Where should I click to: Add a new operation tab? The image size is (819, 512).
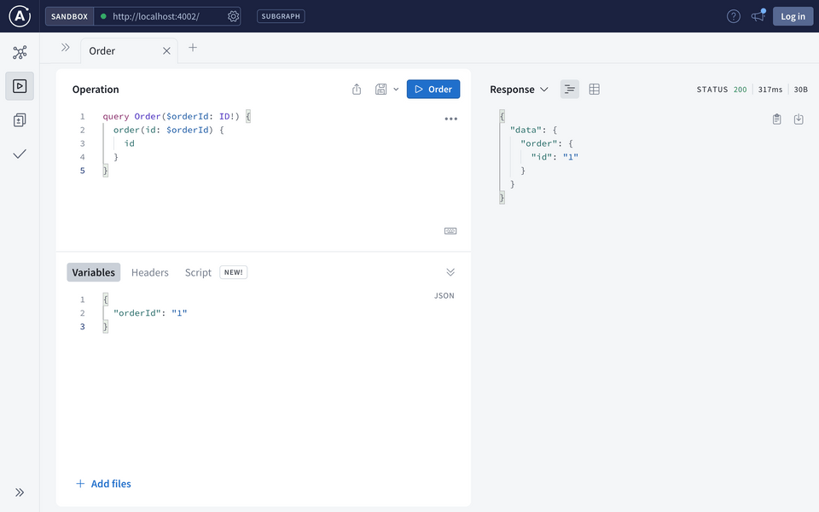tap(193, 48)
